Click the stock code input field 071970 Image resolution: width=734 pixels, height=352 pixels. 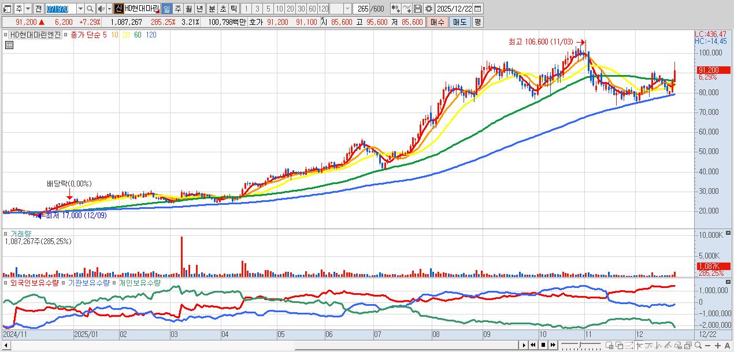coord(61,9)
